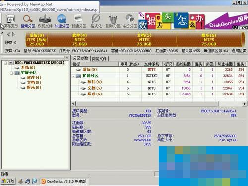Screen dimensions: 248x186
Task: Select the 娱乐(6) row in partition table
Action: click(x=159, y=94)
